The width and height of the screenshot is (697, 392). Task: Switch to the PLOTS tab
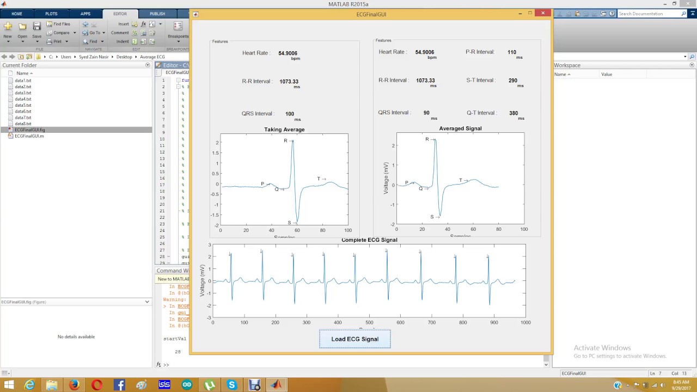pos(51,14)
